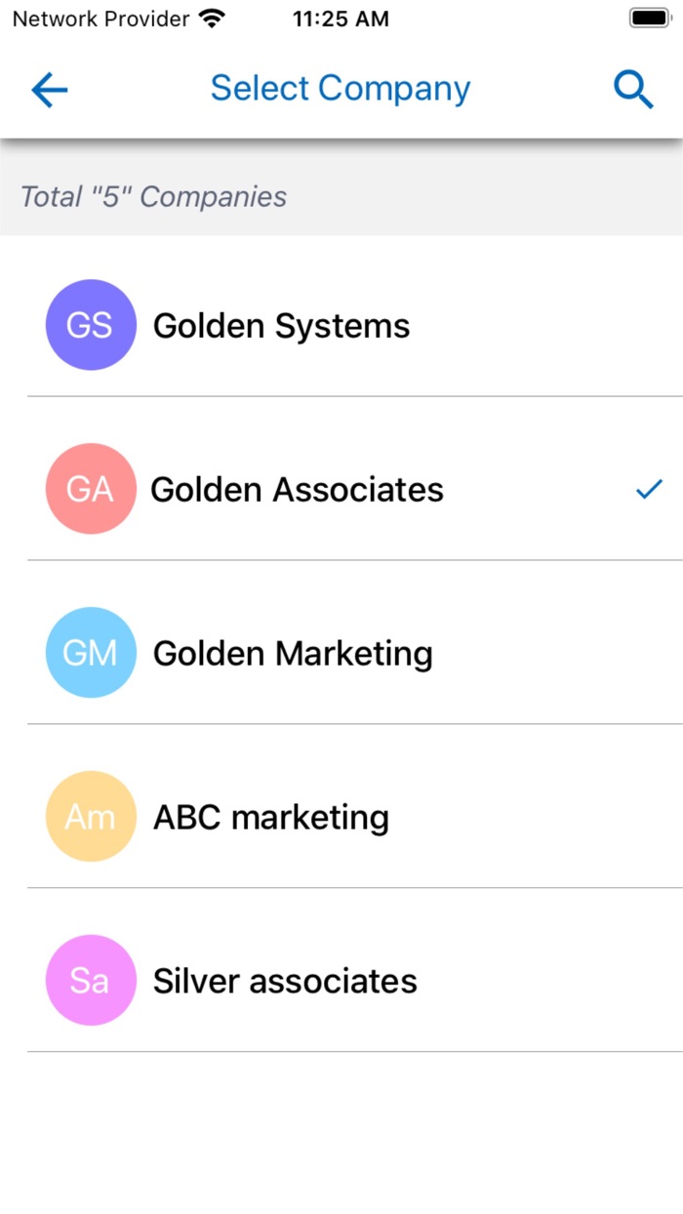The image size is (683, 1214).
Task: Pick Silver associates company name
Action: pyautogui.click(x=285, y=981)
